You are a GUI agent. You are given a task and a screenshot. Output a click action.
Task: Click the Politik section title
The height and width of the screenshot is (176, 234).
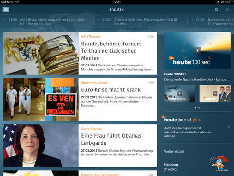[117, 10]
